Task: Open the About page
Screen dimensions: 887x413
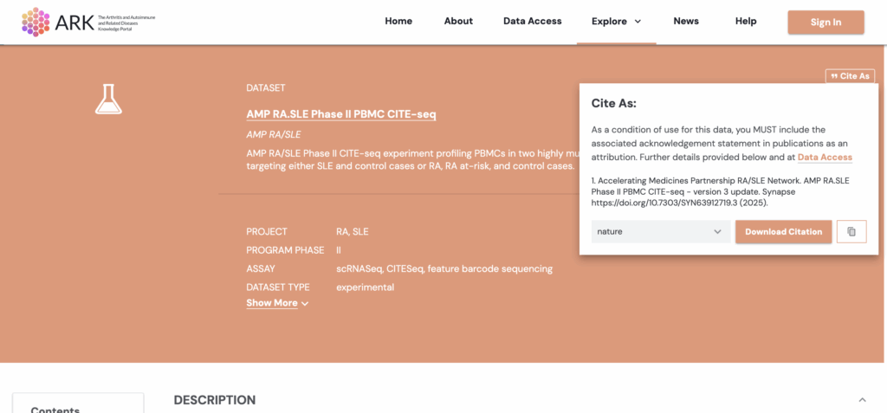Action: pos(458,22)
